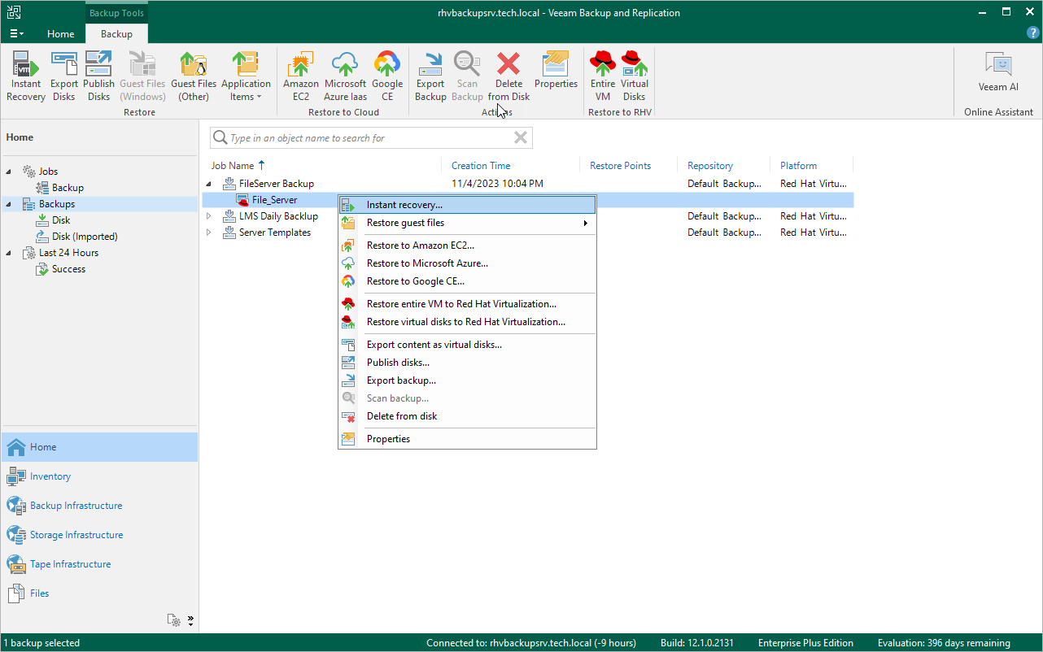1043x652 pixels.
Task: Click Entire VM restore to RHV
Action: 603,76
